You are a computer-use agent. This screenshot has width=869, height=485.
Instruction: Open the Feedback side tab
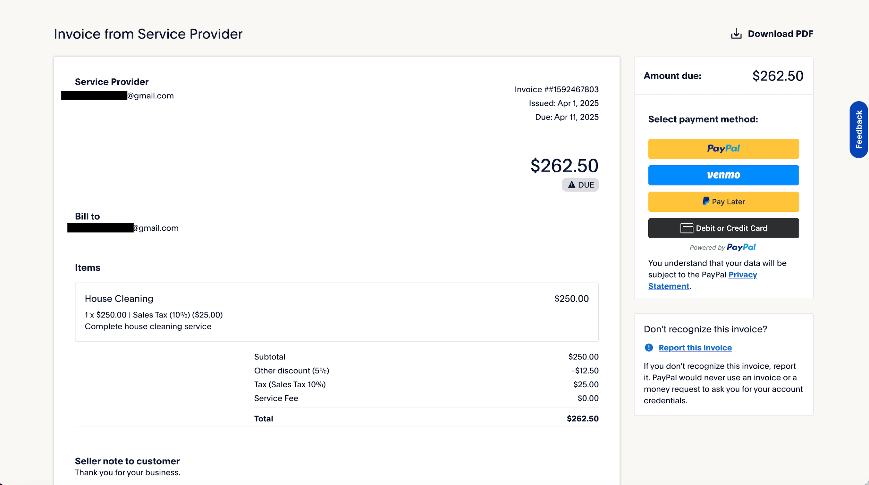[x=858, y=129]
